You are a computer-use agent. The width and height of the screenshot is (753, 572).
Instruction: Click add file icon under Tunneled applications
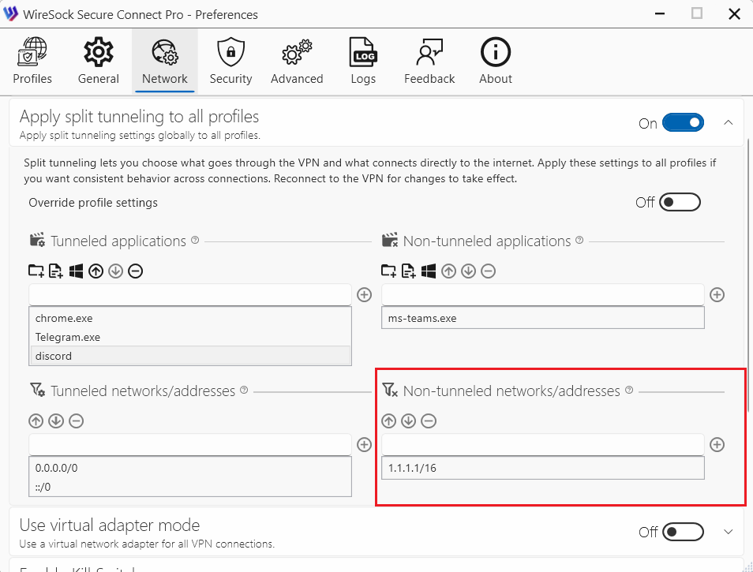coord(56,271)
